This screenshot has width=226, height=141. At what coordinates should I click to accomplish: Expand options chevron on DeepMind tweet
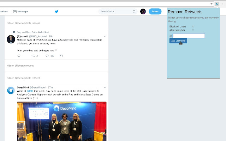[105, 87]
